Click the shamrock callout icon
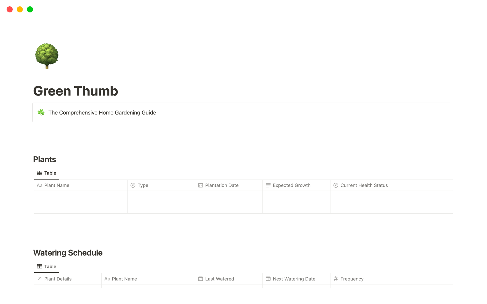The width and height of the screenshot is (487, 304). (x=41, y=112)
